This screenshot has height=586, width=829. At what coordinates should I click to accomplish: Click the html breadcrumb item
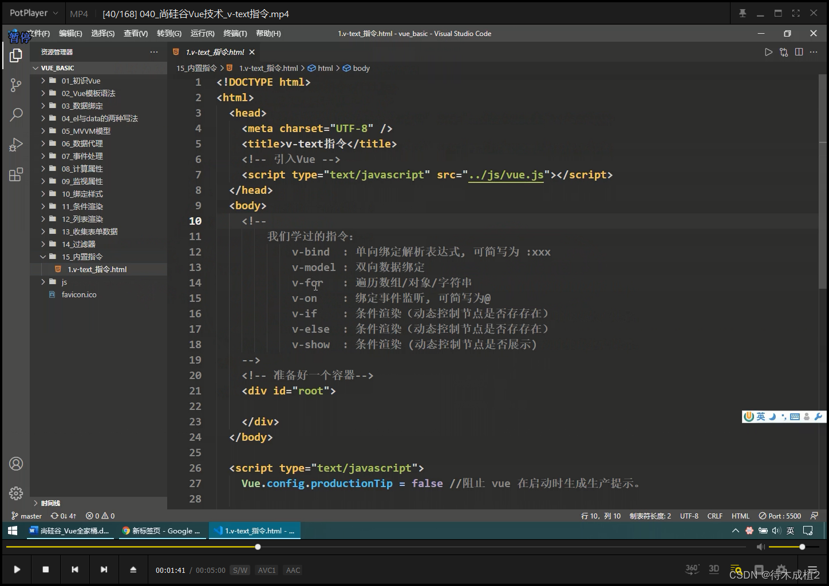(321, 68)
